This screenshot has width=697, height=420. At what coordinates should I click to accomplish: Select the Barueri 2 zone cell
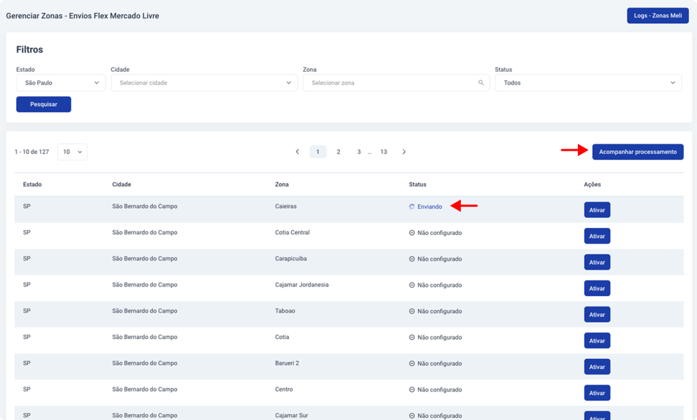tap(287, 363)
